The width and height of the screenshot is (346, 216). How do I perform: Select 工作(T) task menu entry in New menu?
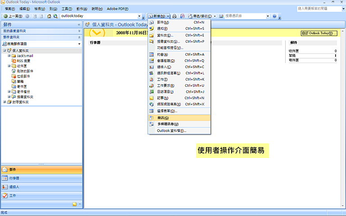(179, 79)
